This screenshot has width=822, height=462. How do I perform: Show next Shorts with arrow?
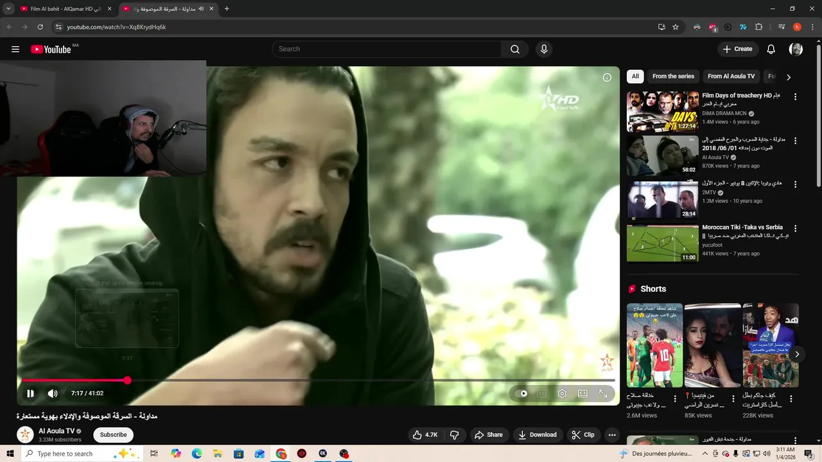click(x=797, y=354)
